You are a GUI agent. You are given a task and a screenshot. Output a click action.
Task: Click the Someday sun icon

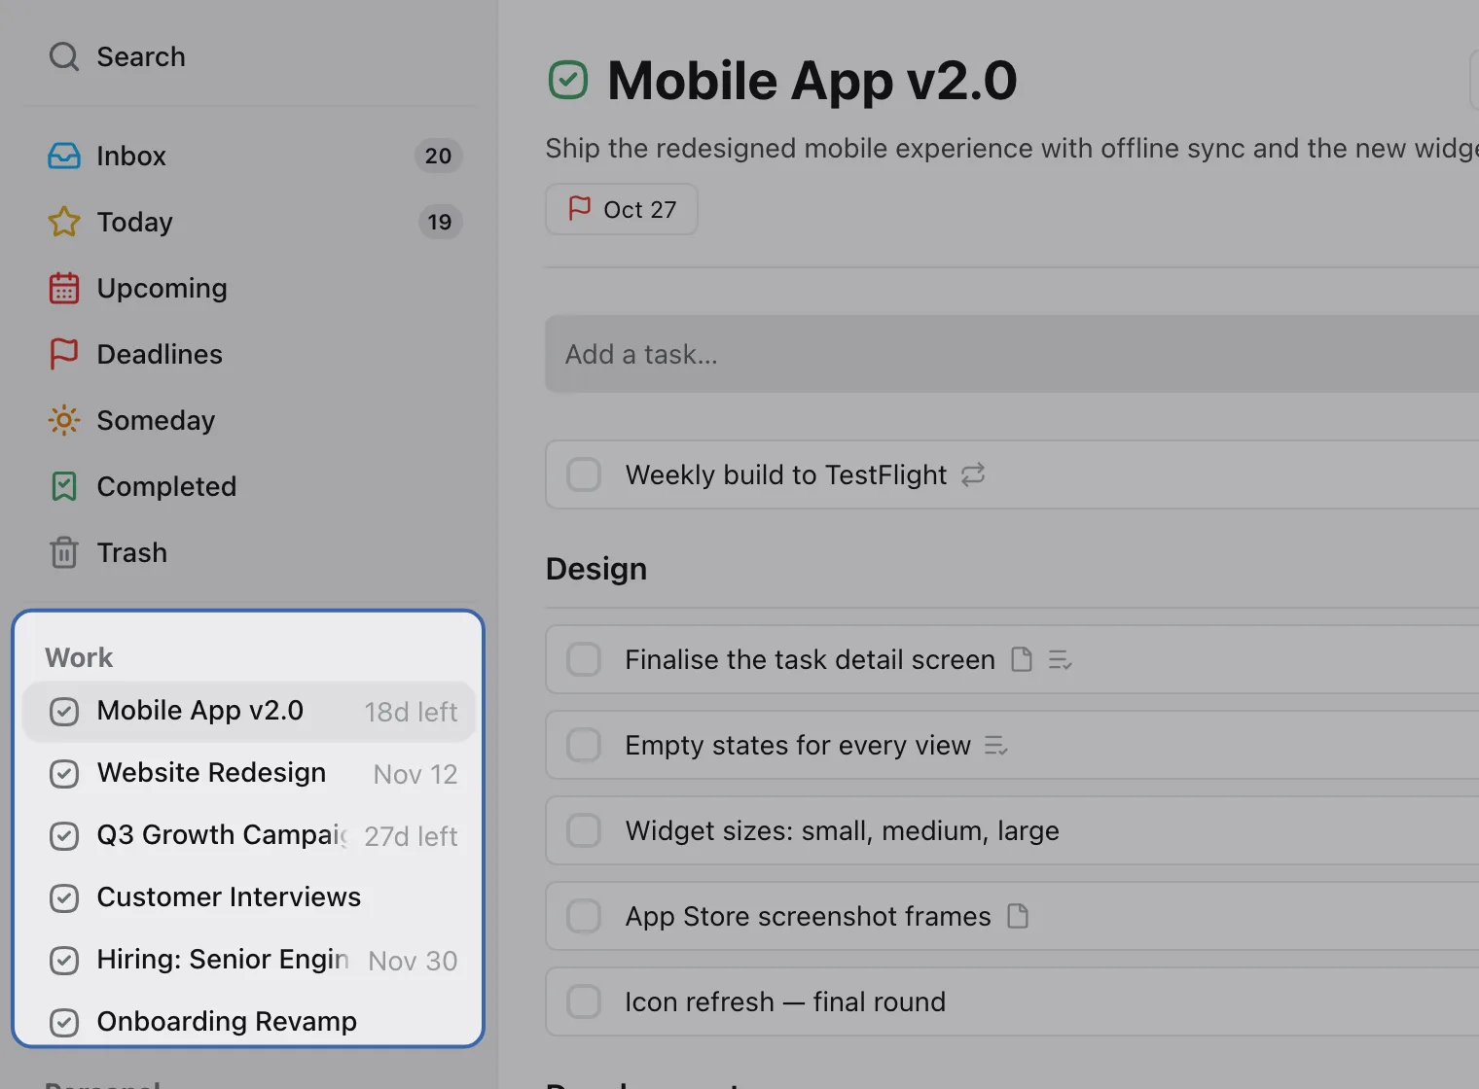pos(64,420)
